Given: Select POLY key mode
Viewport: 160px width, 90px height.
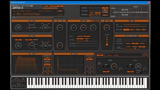Looking at the screenshot, I should (105, 8).
